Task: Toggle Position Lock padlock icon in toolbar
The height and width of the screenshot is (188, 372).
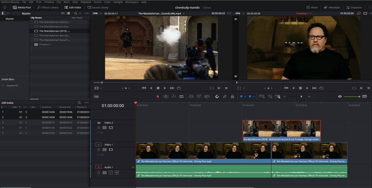Action: [233, 96]
